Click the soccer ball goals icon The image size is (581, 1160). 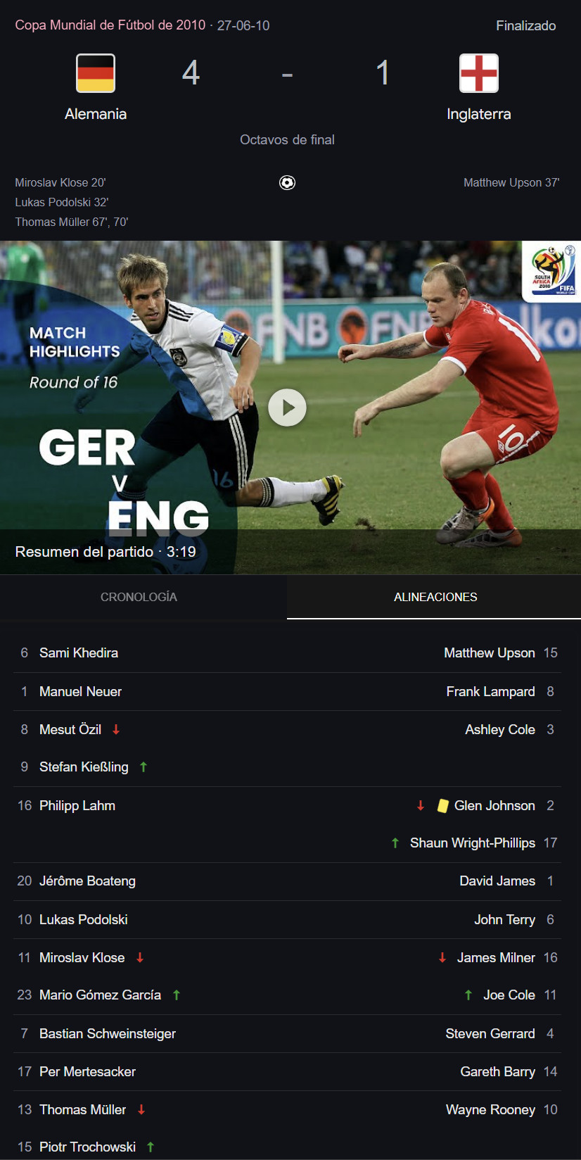pos(287,183)
